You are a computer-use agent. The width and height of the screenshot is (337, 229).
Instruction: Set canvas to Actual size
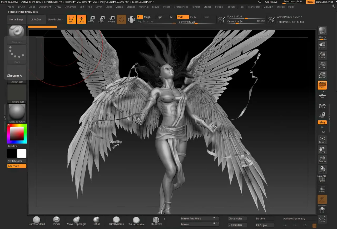(322, 65)
